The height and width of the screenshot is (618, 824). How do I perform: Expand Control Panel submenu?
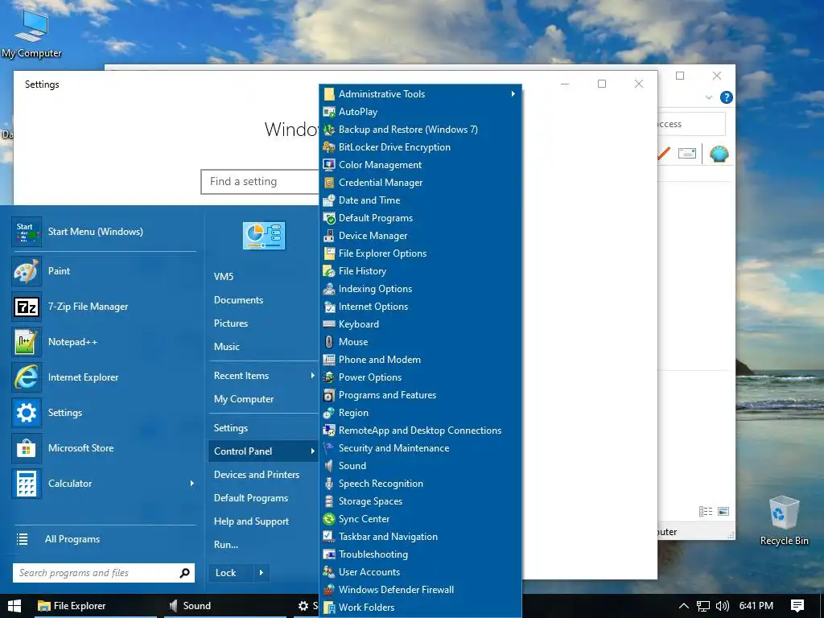[x=263, y=451]
